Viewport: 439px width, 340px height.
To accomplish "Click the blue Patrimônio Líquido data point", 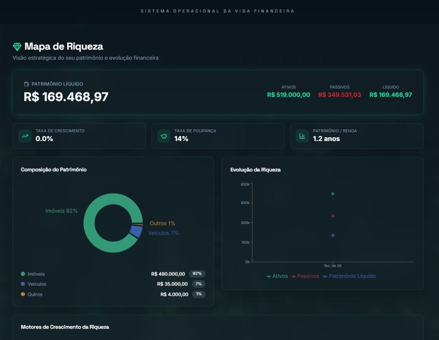I will tap(333, 235).
